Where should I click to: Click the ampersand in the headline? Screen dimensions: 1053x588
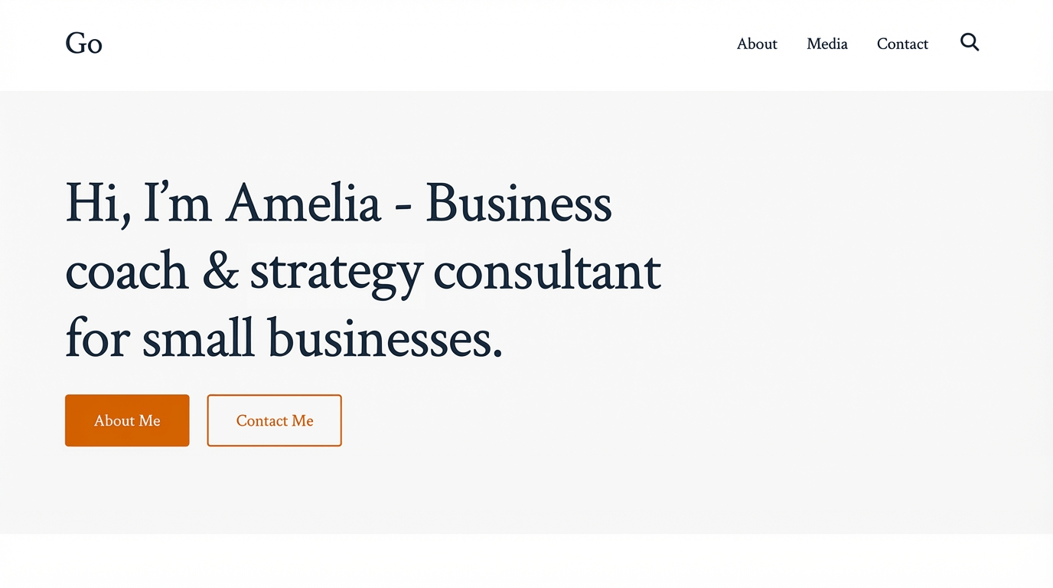tap(220, 272)
